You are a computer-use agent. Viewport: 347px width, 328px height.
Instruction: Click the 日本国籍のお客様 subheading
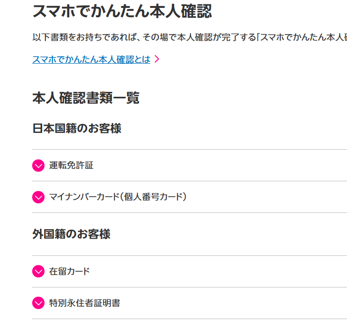(77, 128)
